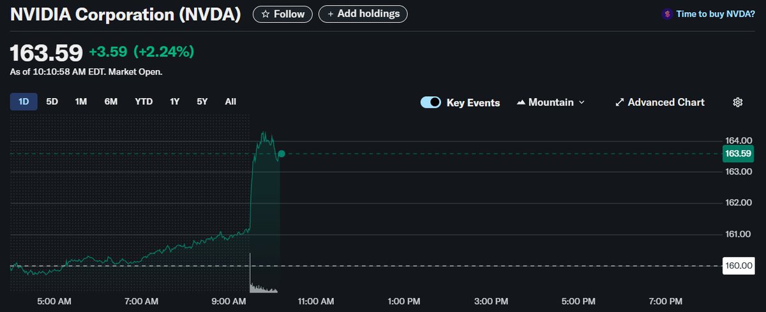Click the mountain chart type icon
766x312 pixels.
point(520,103)
